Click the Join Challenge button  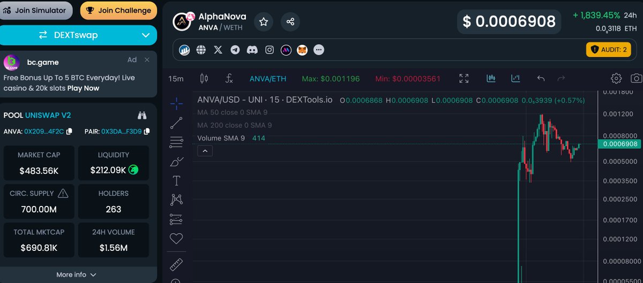pyautogui.click(x=118, y=10)
